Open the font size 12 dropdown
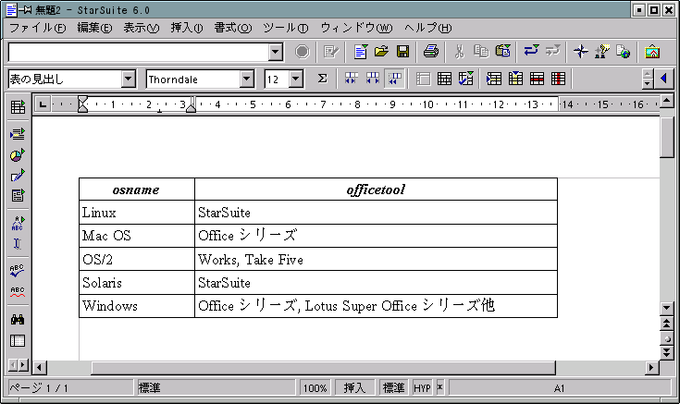This screenshot has width=680, height=404. [296, 80]
